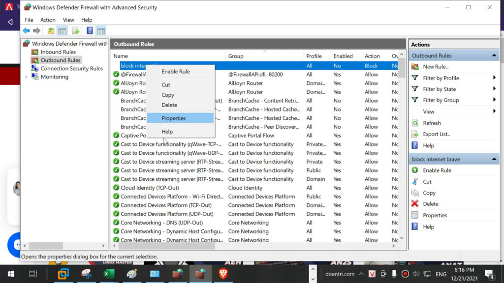
Task: Select the Windows Defender Firewall root node
Action: click(x=69, y=44)
